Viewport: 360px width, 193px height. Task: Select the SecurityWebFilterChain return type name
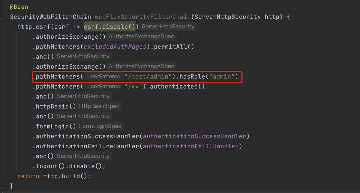(x=50, y=16)
